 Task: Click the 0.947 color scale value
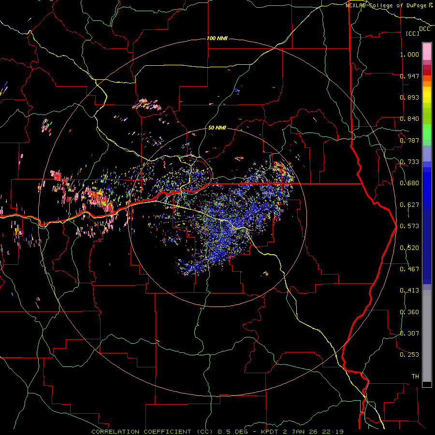[x=409, y=76]
